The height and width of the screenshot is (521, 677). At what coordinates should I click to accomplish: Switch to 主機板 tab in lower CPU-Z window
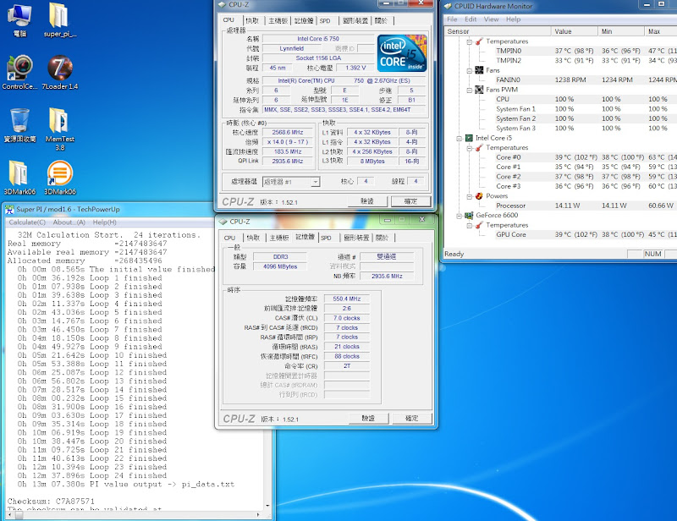click(279, 238)
